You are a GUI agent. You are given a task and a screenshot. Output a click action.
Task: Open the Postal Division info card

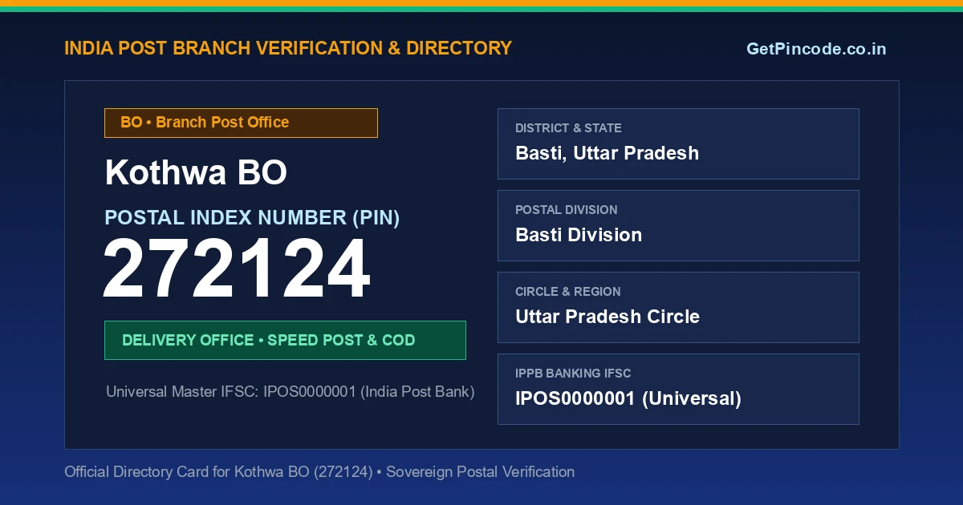(678, 225)
